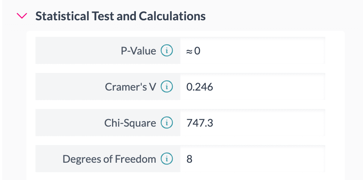Screen dimensions: 363x180
Task: Open the P-Value info icon
Action: click(x=167, y=51)
